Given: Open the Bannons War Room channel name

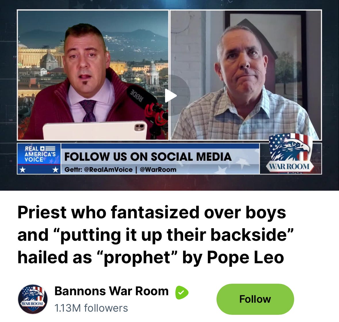Looking at the screenshot, I should tap(111, 291).
